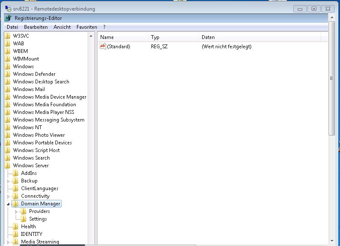Screen dimensions: 340x246
Task: Click the WAB folder icon
Action: pyautogui.click(x=7, y=44)
